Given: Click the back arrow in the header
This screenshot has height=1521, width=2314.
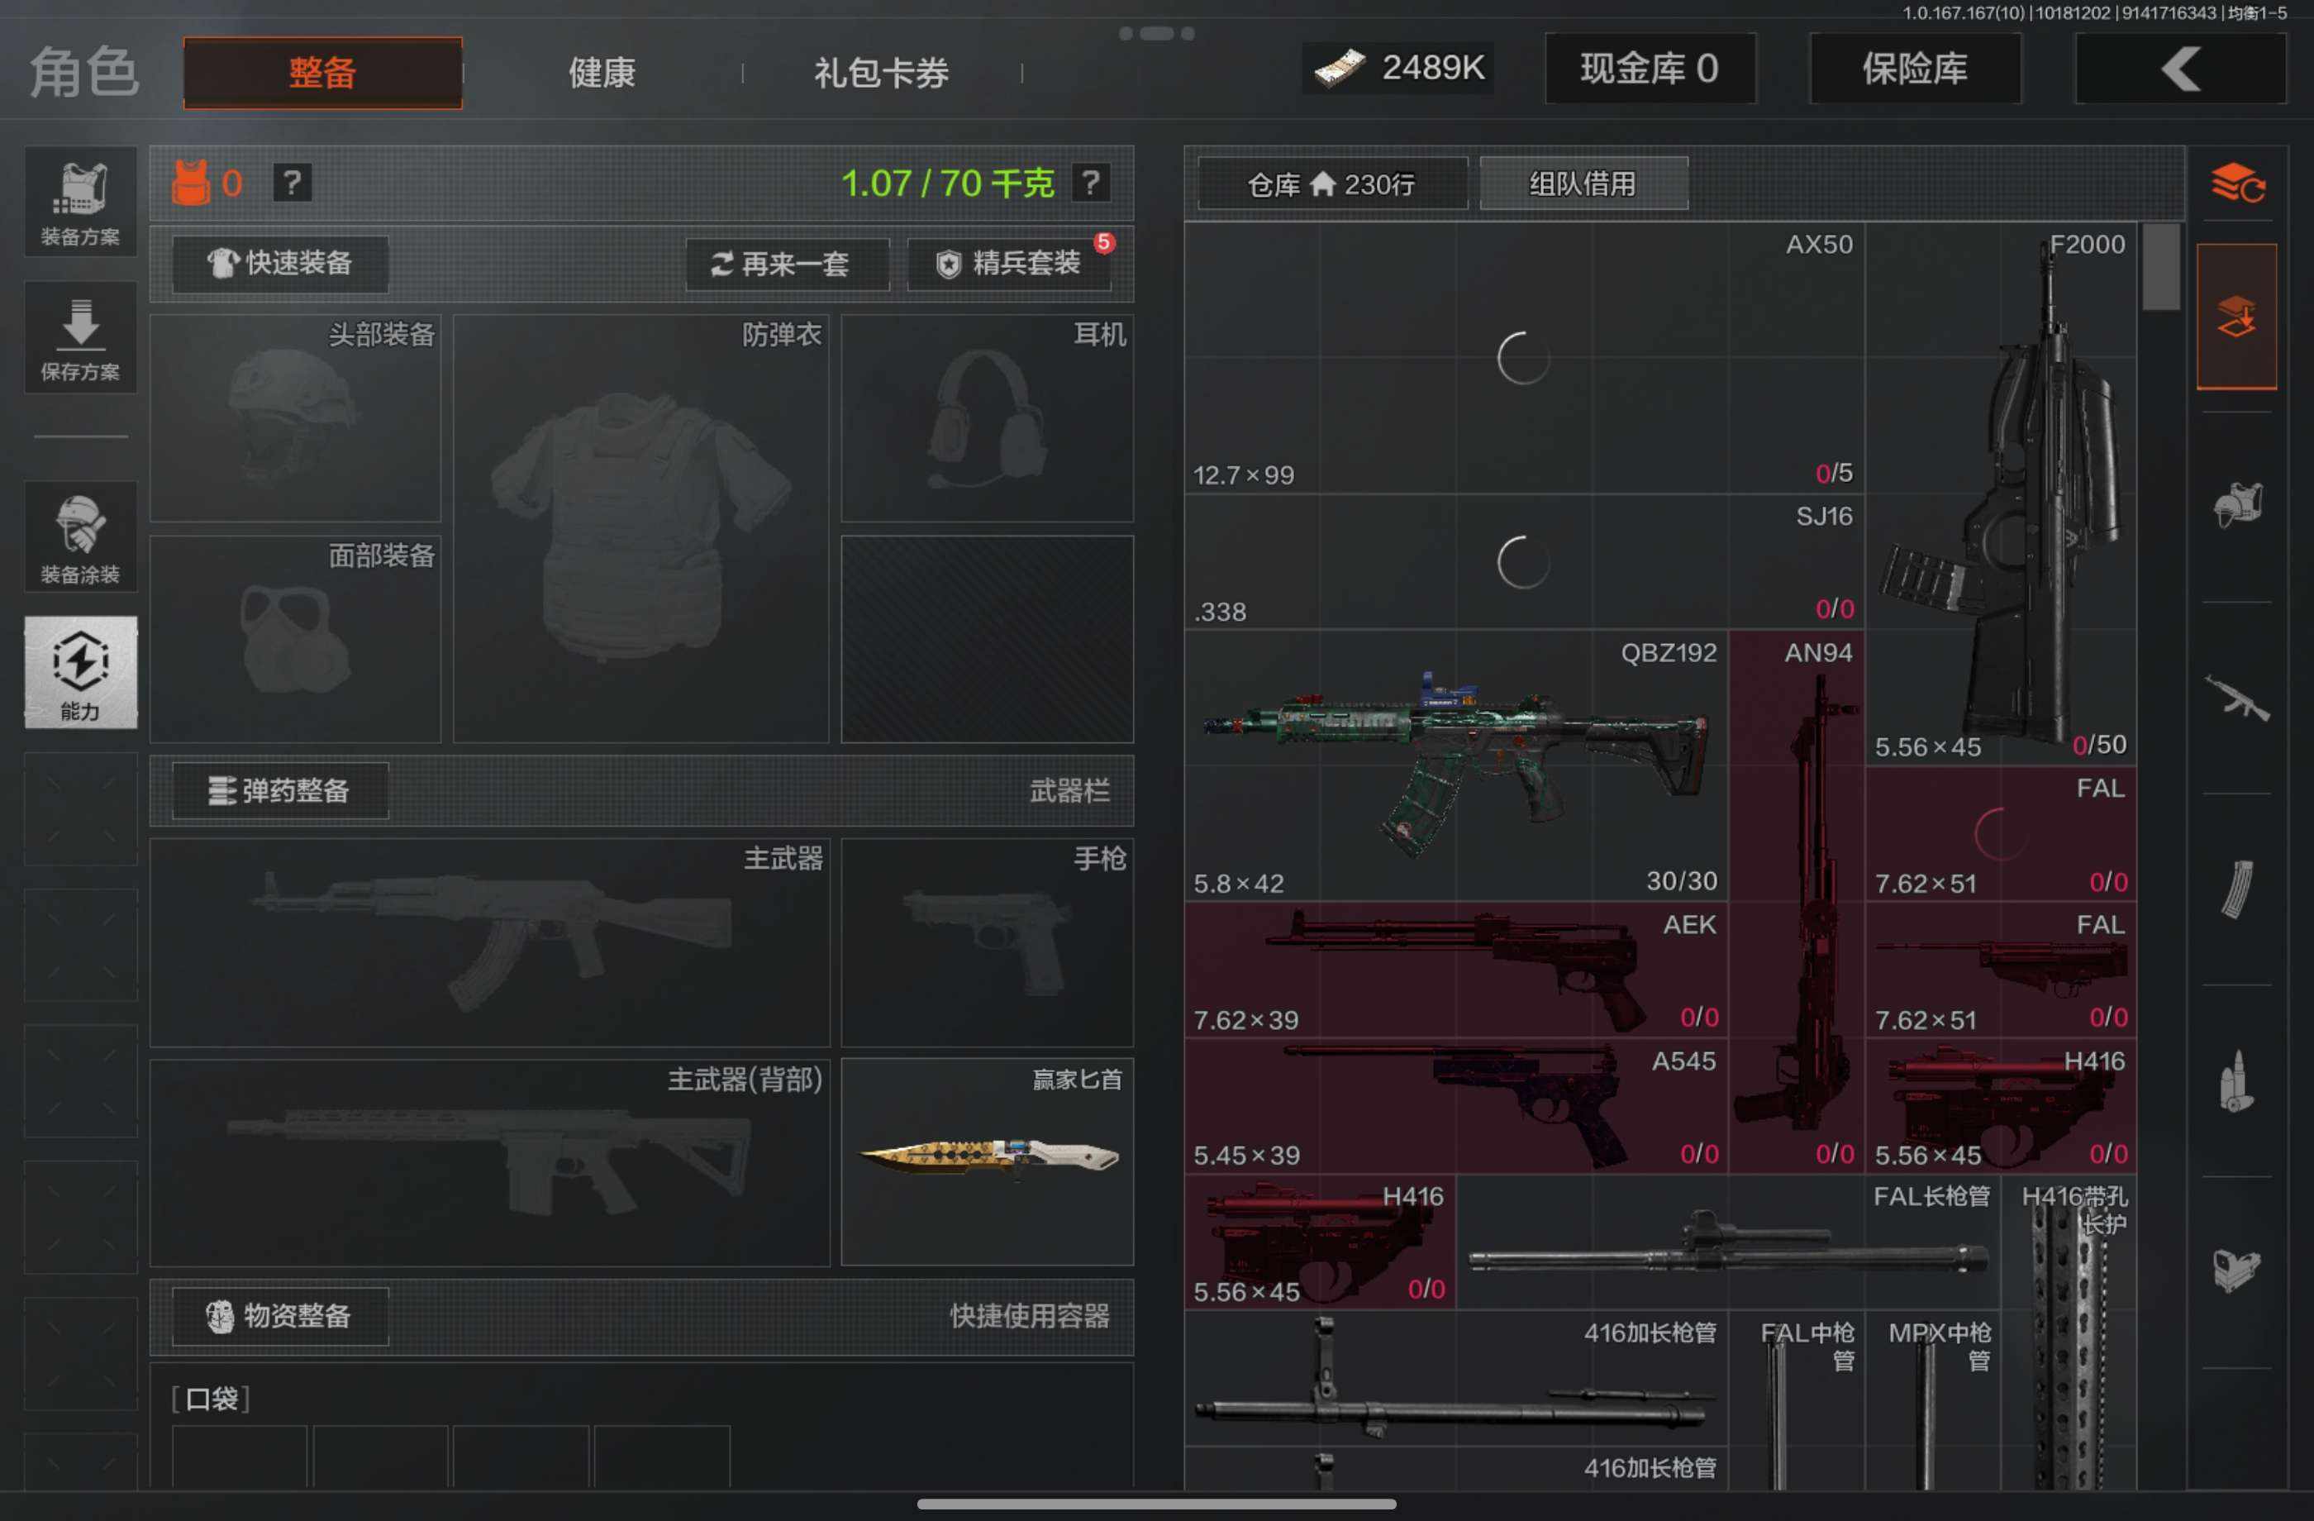Looking at the screenshot, I should click(2180, 69).
